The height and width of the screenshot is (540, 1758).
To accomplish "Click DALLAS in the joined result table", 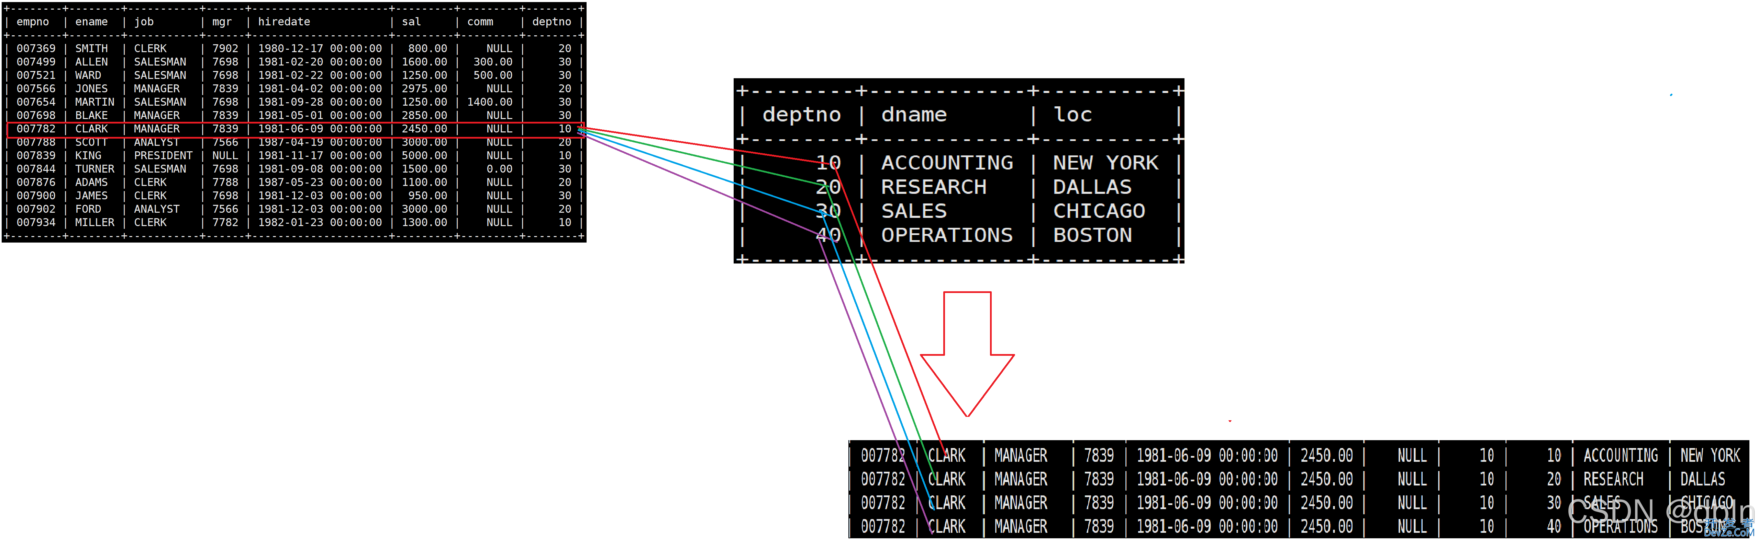I will pyautogui.click(x=1703, y=479).
